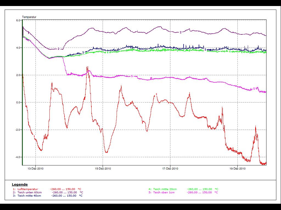Click the -2.0 y-axis tick label

click(x=18, y=130)
